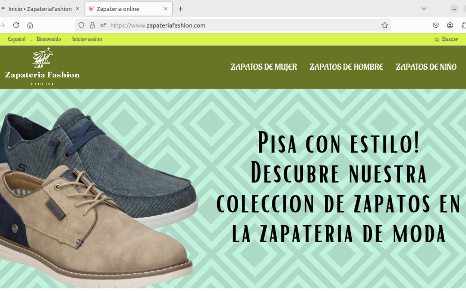The height and width of the screenshot is (291, 466).
Task: Click the Bienvenido link
Action: [48, 39]
